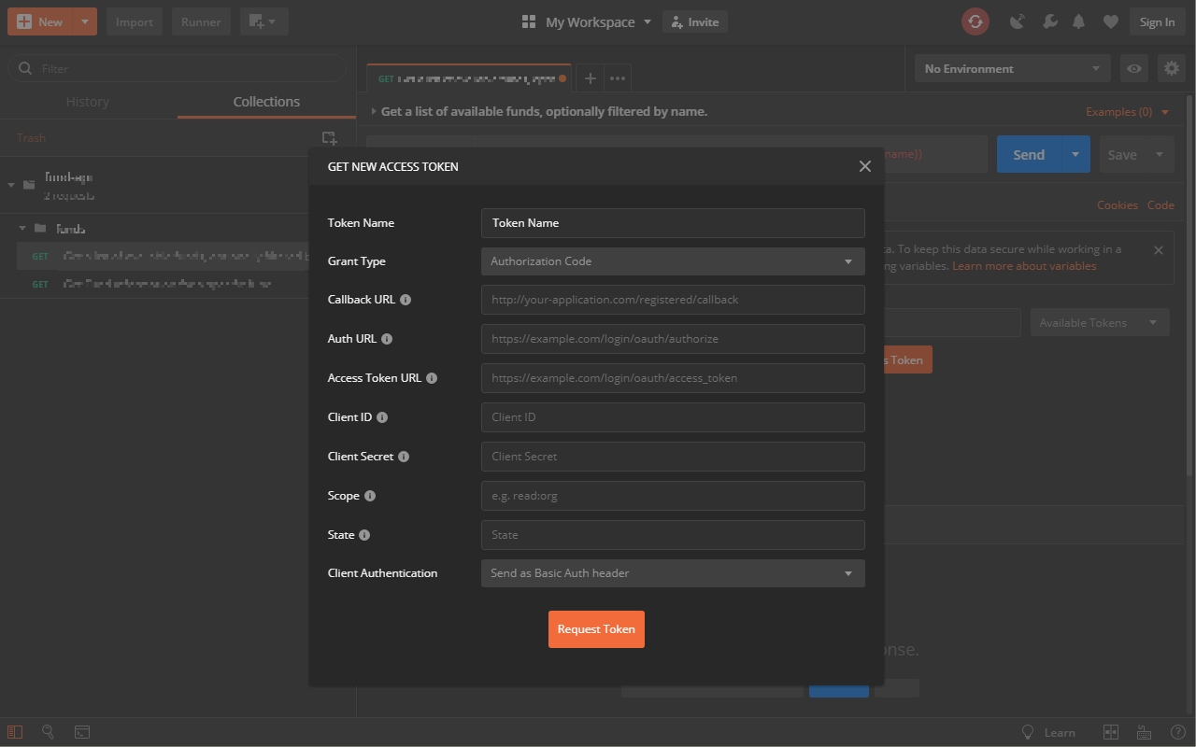Open environment quick look eye icon
The width and height of the screenshot is (1196, 747).
[1134, 68]
